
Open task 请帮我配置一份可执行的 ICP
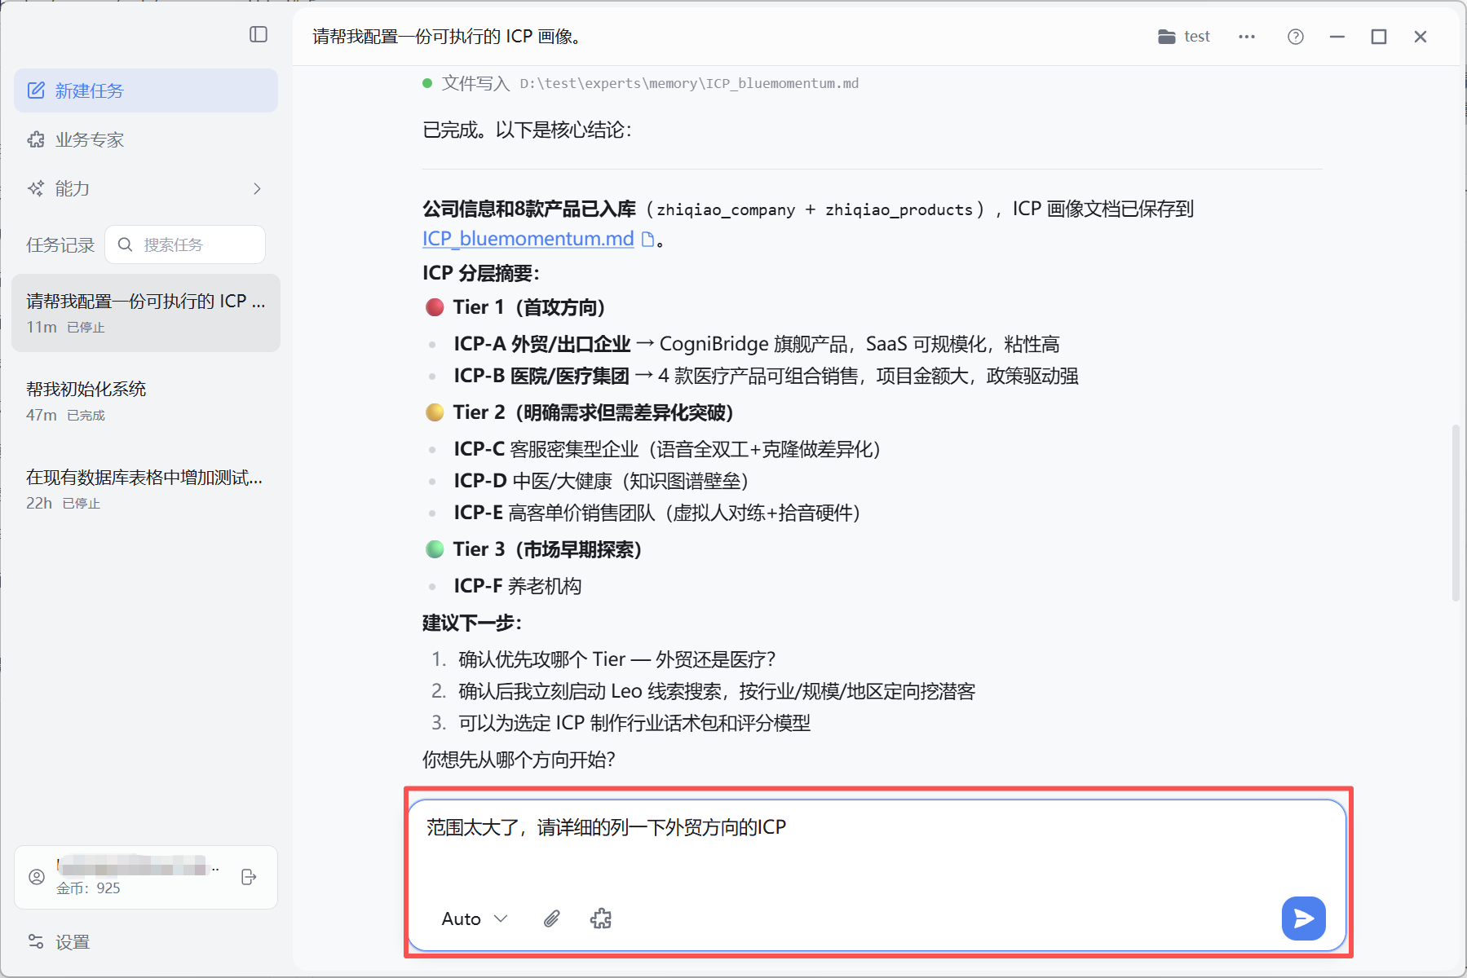click(x=146, y=313)
